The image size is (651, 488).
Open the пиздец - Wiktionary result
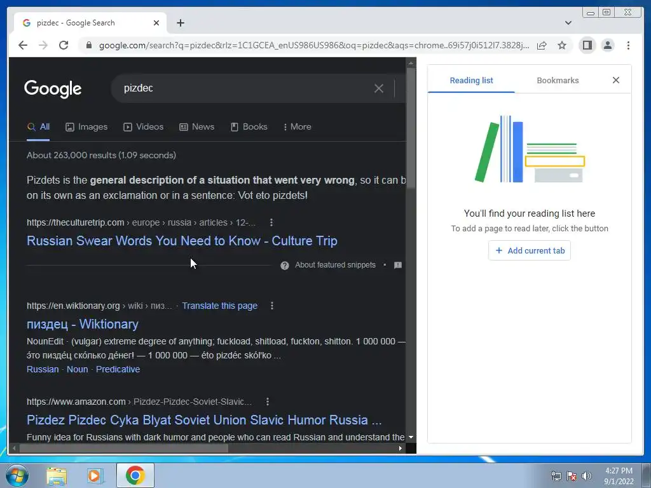(83, 324)
